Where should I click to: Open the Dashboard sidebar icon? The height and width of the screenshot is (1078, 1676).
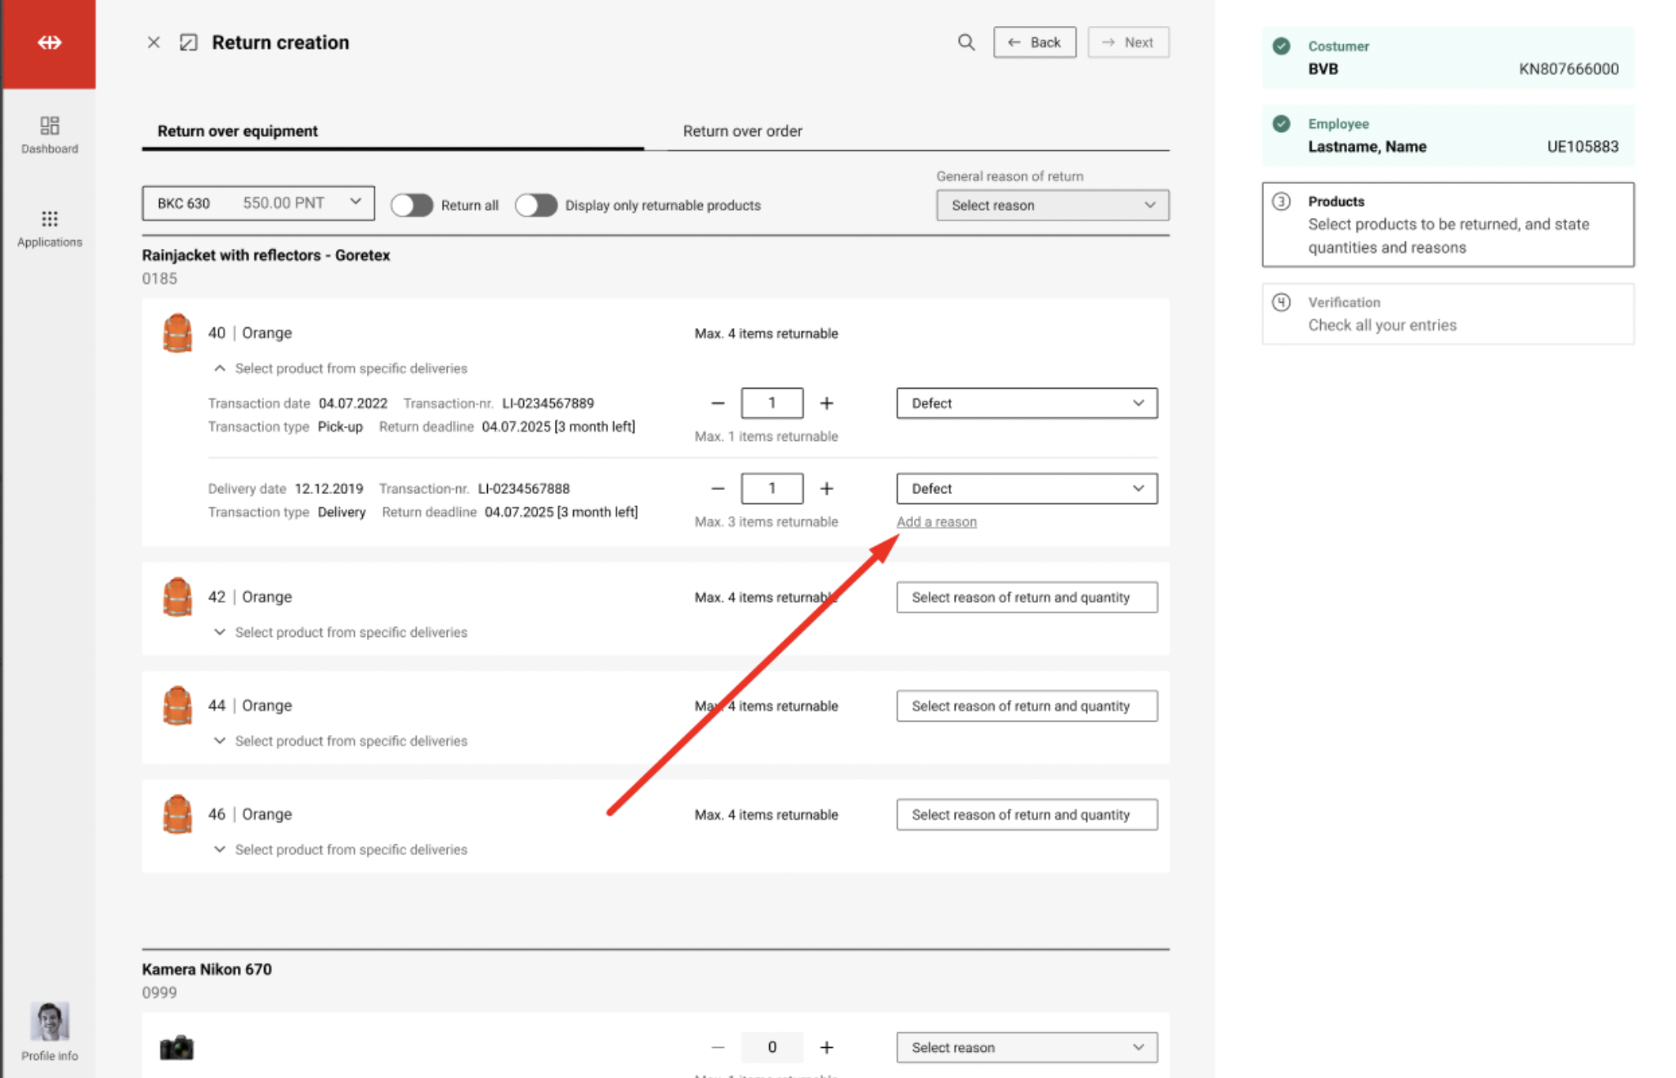(x=49, y=134)
